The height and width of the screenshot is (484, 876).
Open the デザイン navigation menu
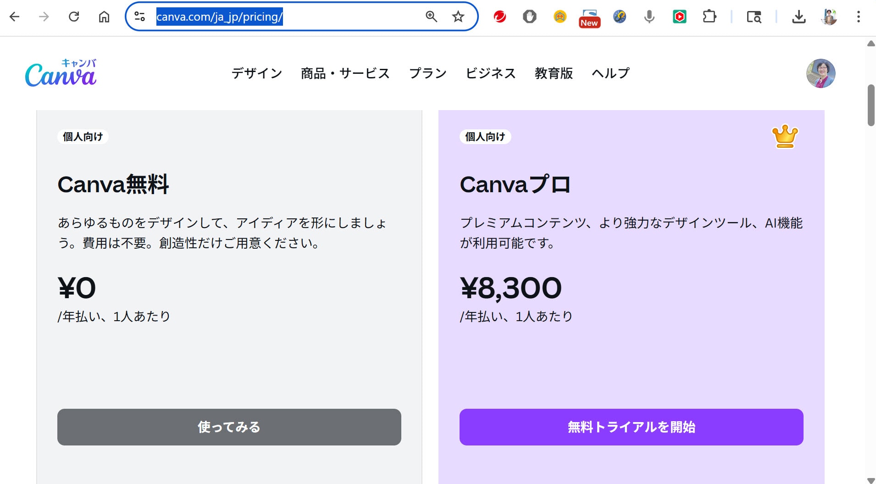[x=257, y=73]
